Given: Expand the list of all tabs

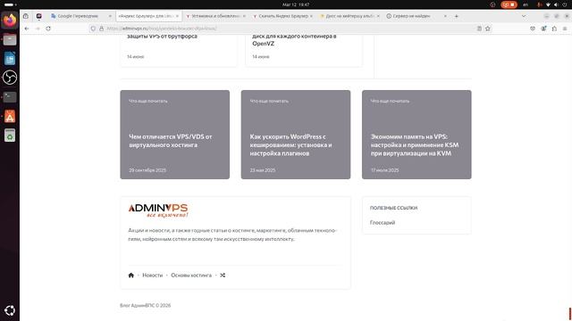Looking at the screenshot, I should tap(524, 16).
